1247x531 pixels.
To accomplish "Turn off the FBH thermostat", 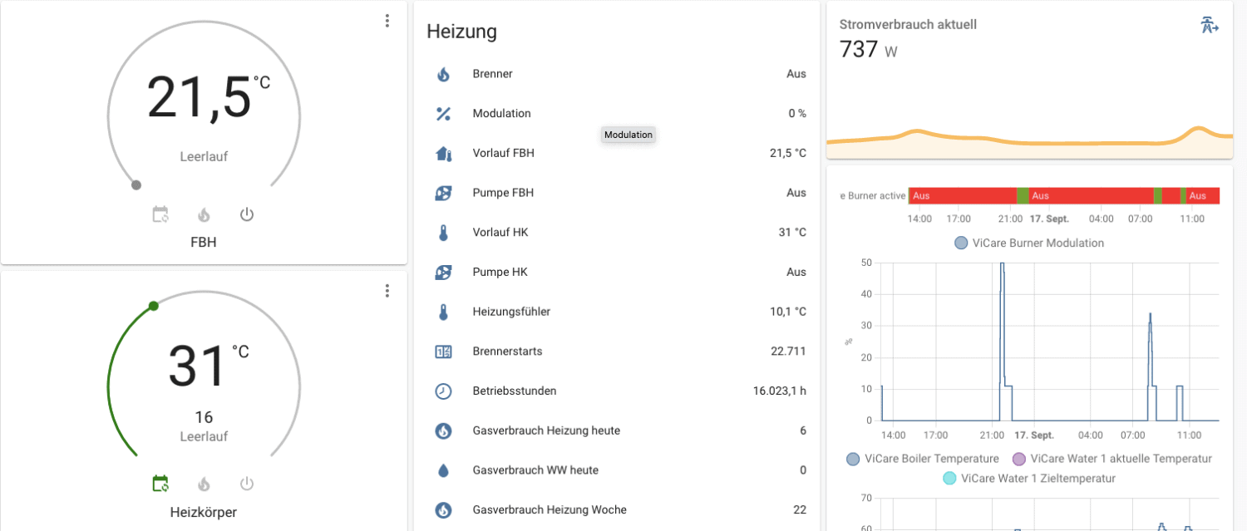I will pos(247,214).
